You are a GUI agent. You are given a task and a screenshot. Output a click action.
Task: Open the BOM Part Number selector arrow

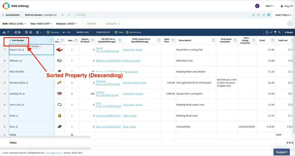(63, 15)
